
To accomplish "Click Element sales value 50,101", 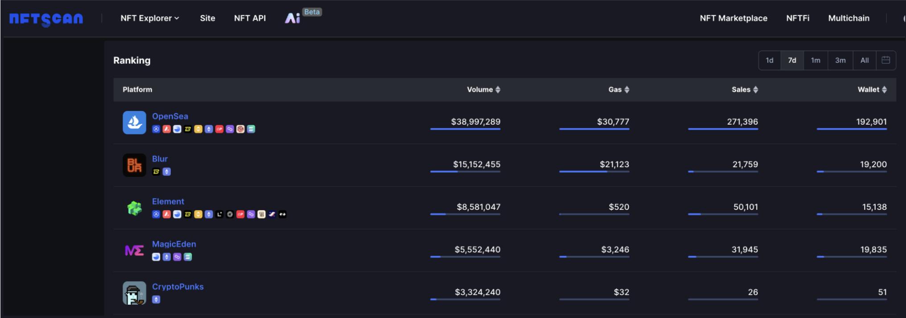I will point(745,207).
